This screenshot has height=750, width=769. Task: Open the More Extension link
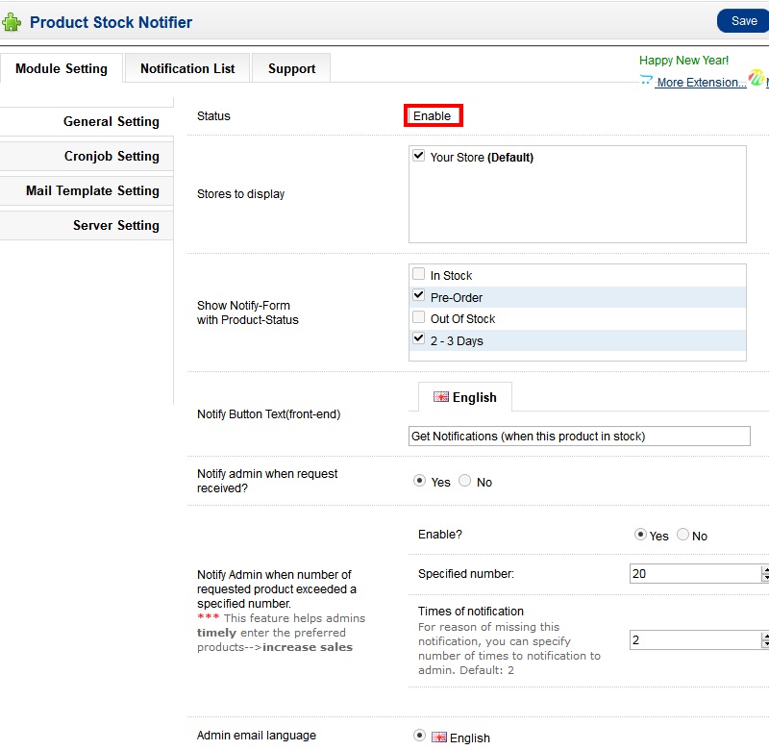coord(701,83)
